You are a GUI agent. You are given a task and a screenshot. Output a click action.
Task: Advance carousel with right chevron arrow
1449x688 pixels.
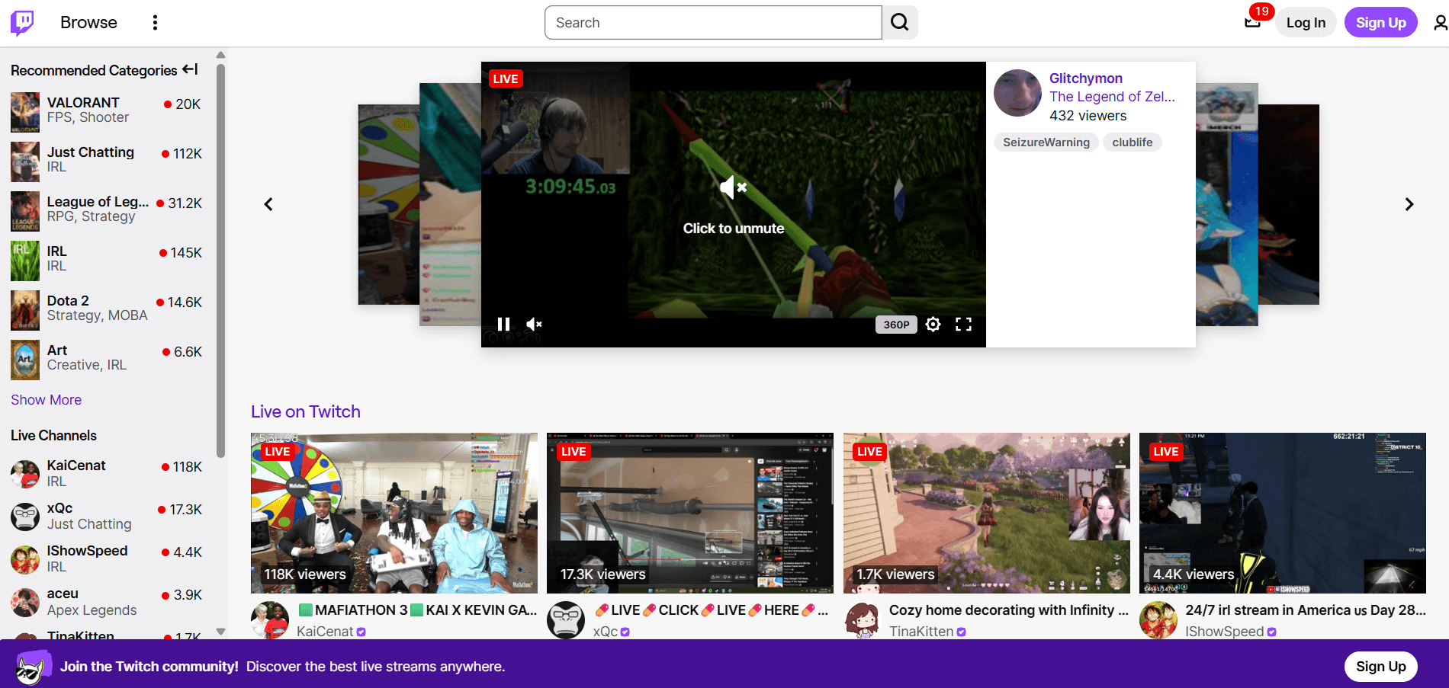pyautogui.click(x=1409, y=203)
